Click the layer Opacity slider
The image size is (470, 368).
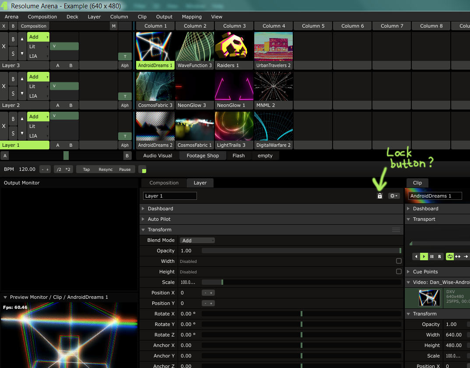point(301,251)
